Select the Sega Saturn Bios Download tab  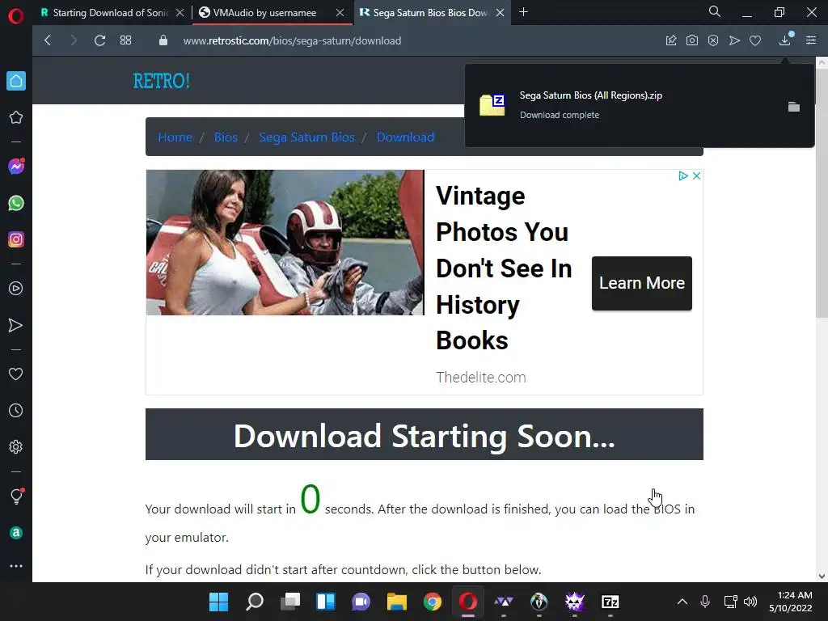click(x=424, y=13)
